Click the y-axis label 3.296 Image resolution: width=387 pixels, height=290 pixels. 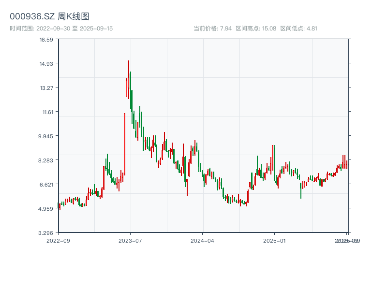pos(45,233)
